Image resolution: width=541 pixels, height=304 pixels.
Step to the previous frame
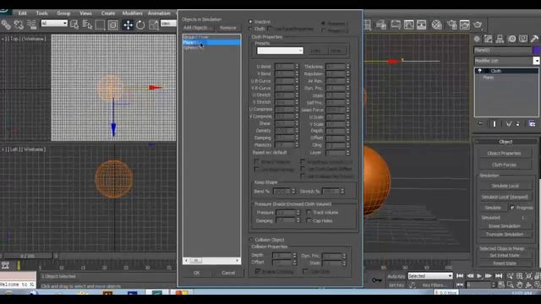point(470,276)
